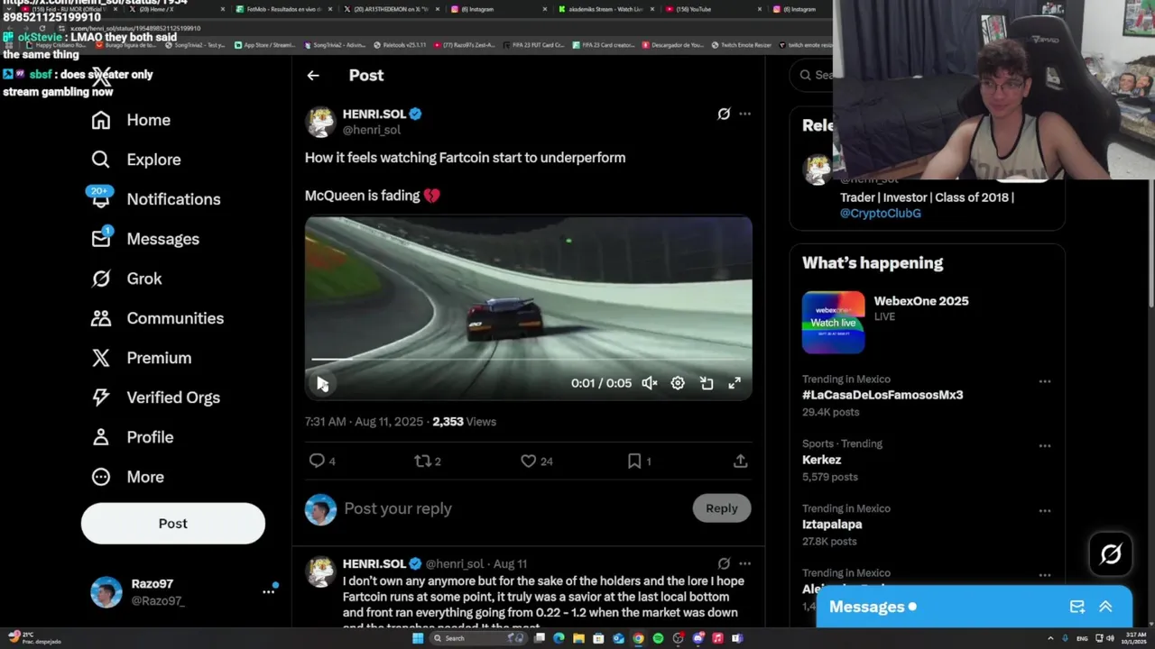
Task: Click Grok icon on Aug 11 reply
Action: (724, 563)
